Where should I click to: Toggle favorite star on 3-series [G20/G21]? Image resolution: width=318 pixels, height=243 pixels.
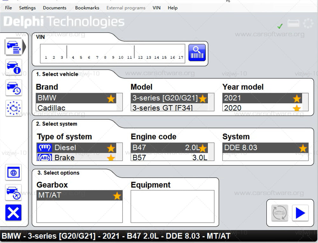pos(202,99)
